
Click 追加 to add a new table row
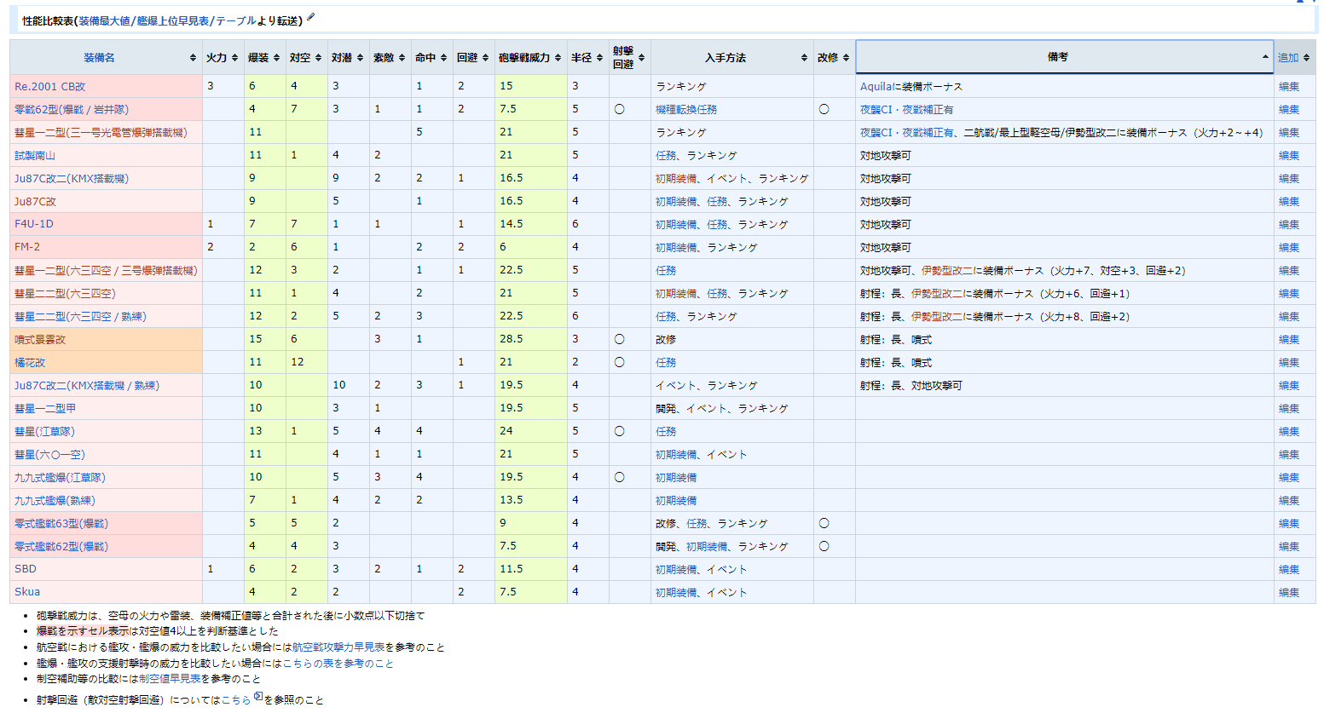click(x=1288, y=57)
